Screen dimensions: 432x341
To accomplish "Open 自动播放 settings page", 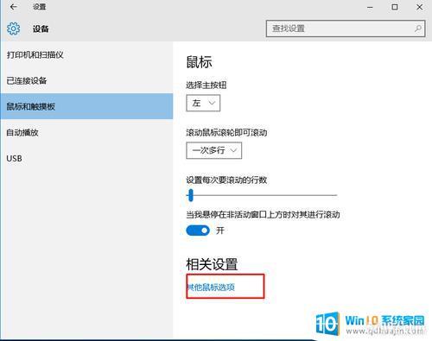I will coord(86,132).
